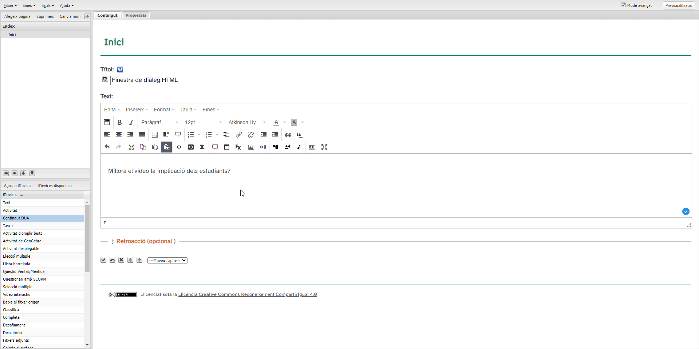Undo the last editor action
Screen dimensions: 699x349
107,147
